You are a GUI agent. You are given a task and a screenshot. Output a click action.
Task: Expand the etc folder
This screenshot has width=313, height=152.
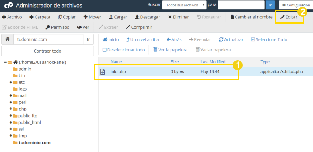[11, 82]
